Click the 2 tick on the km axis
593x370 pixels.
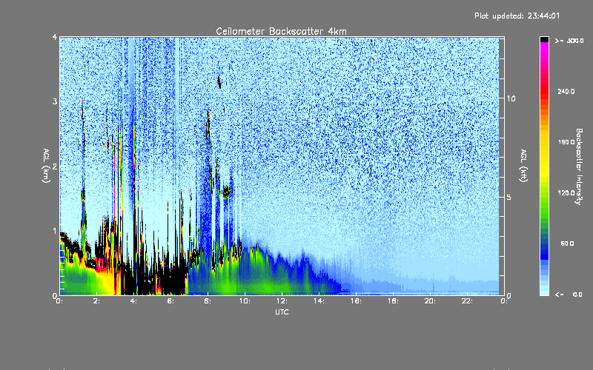point(55,166)
